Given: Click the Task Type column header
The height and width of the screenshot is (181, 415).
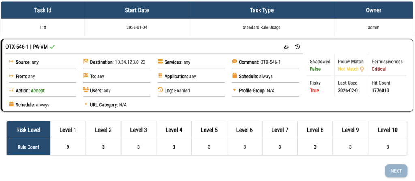Looking at the screenshot, I should [261, 10].
